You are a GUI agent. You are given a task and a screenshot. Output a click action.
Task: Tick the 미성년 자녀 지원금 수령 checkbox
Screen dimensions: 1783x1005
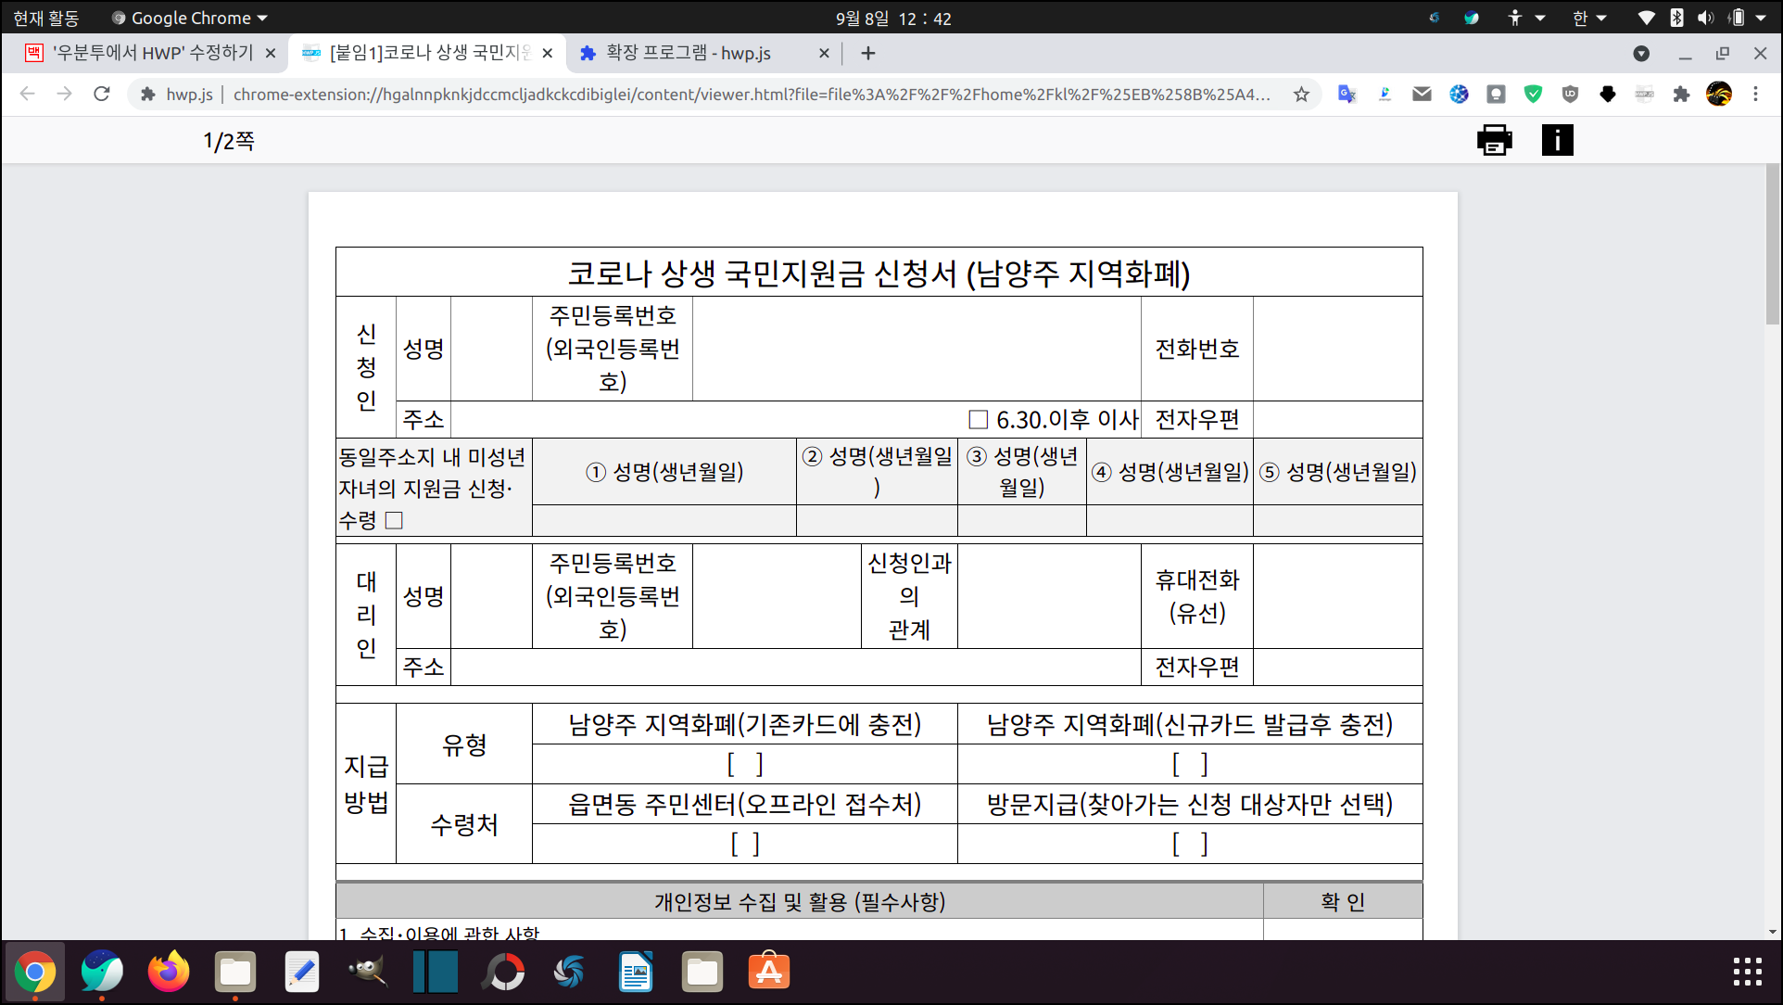[394, 520]
